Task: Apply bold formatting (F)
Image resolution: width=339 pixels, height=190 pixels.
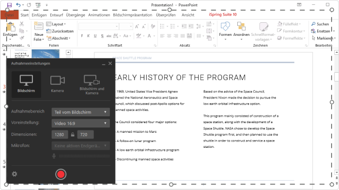Action: click(x=82, y=36)
